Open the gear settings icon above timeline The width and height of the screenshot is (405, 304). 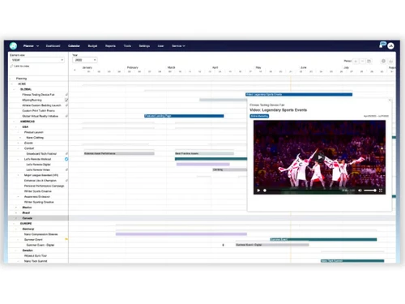point(383,61)
